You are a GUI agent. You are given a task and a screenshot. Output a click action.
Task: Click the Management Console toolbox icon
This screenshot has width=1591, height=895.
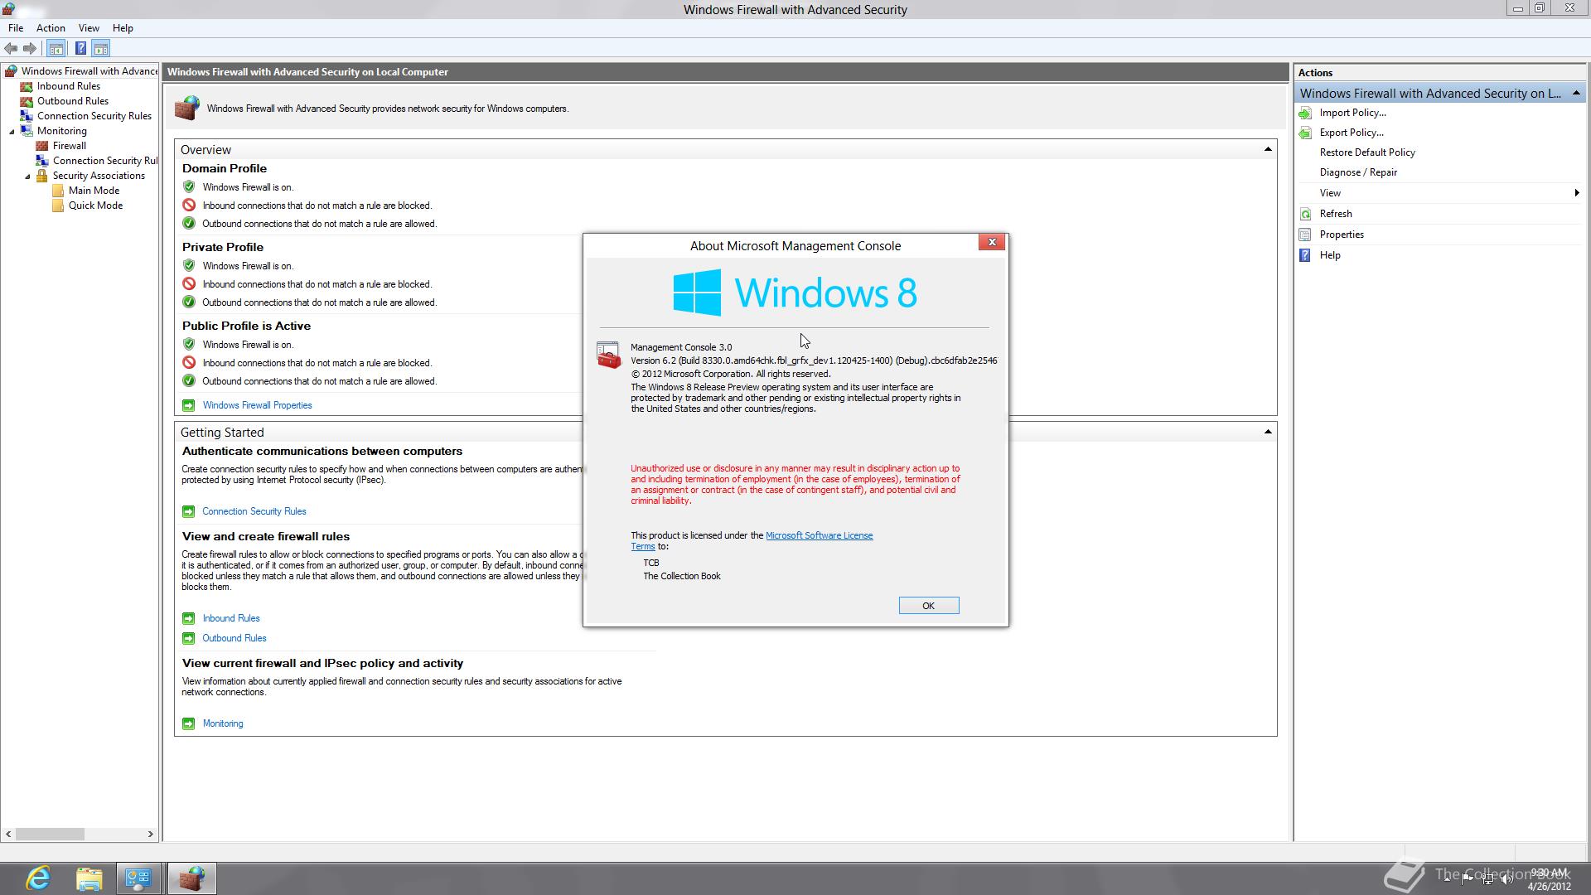point(608,356)
